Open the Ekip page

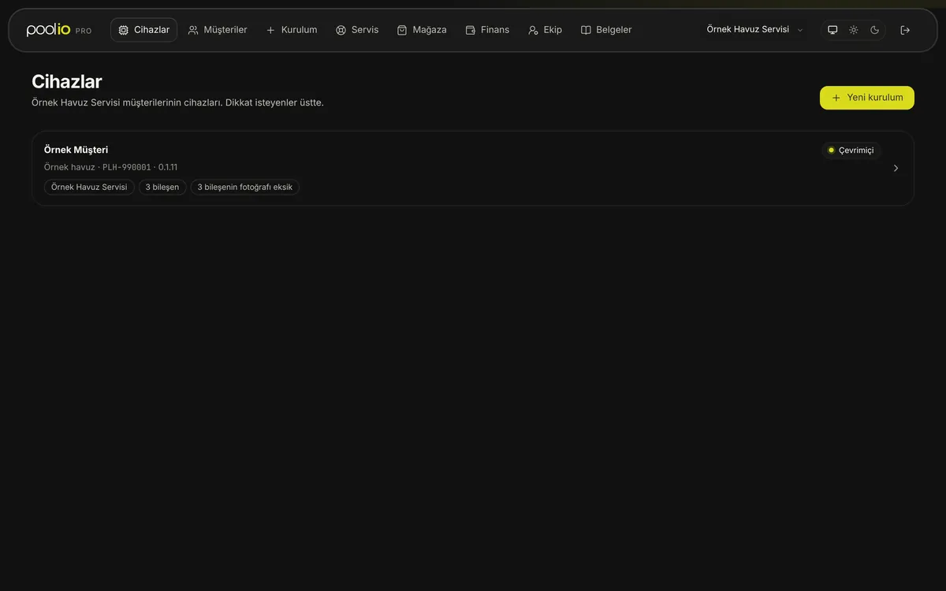coord(545,30)
